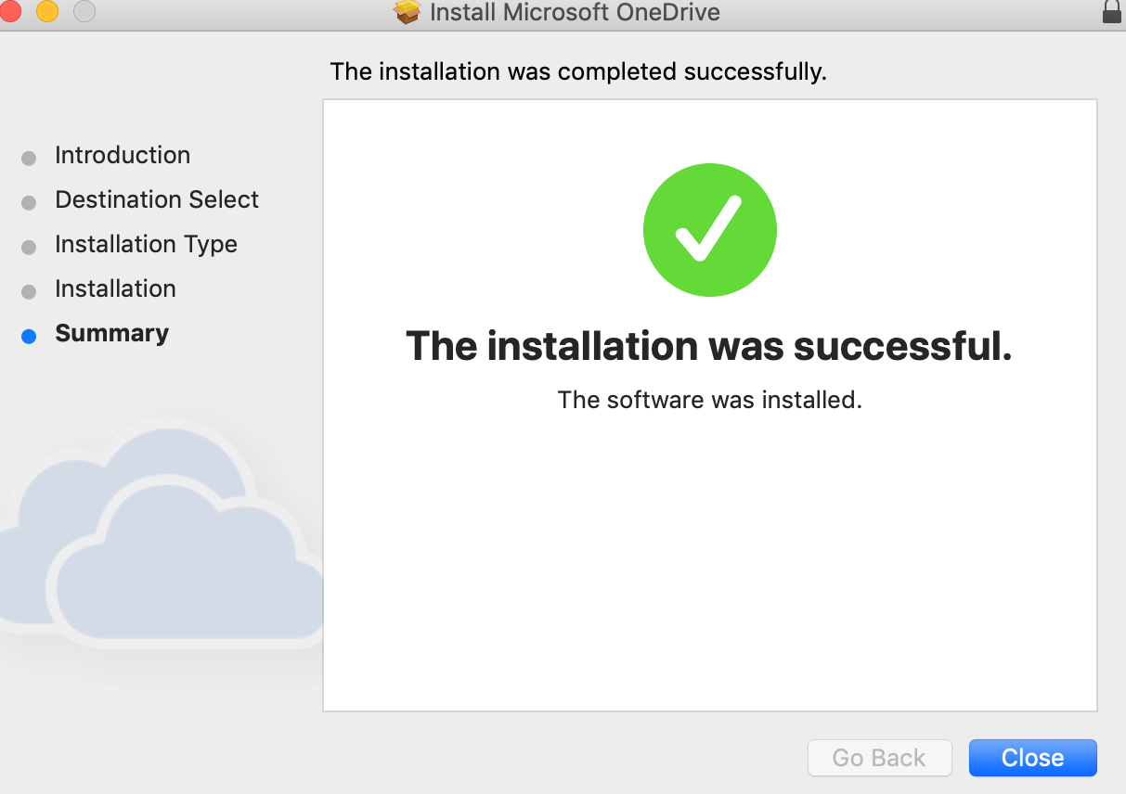Click the "Install Microsoft OneDrive" window title
The height and width of the screenshot is (794, 1126).
(x=575, y=13)
